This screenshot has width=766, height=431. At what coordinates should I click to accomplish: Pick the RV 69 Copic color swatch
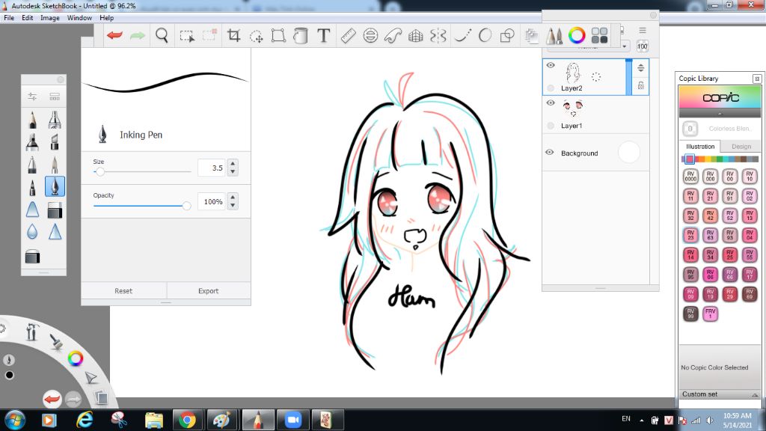click(750, 294)
